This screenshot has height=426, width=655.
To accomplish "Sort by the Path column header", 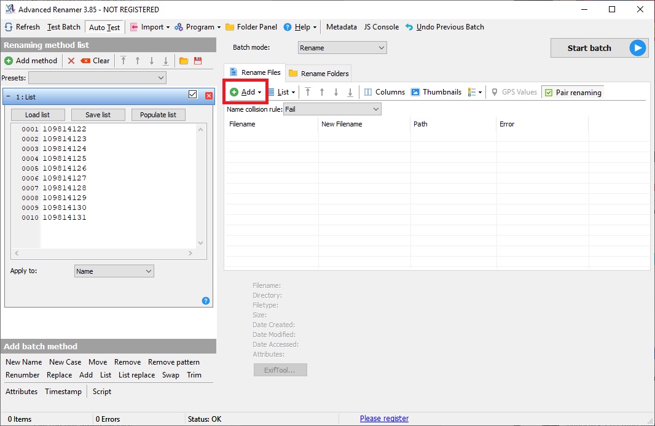I will (x=453, y=125).
